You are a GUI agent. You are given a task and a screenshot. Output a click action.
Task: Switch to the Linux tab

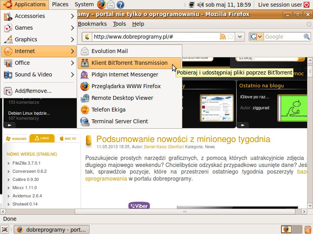(x=42, y=138)
